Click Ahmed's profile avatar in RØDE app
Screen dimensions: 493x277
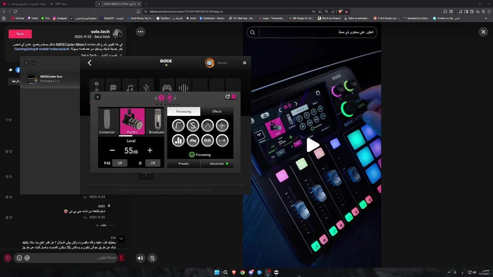click(210, 63)
